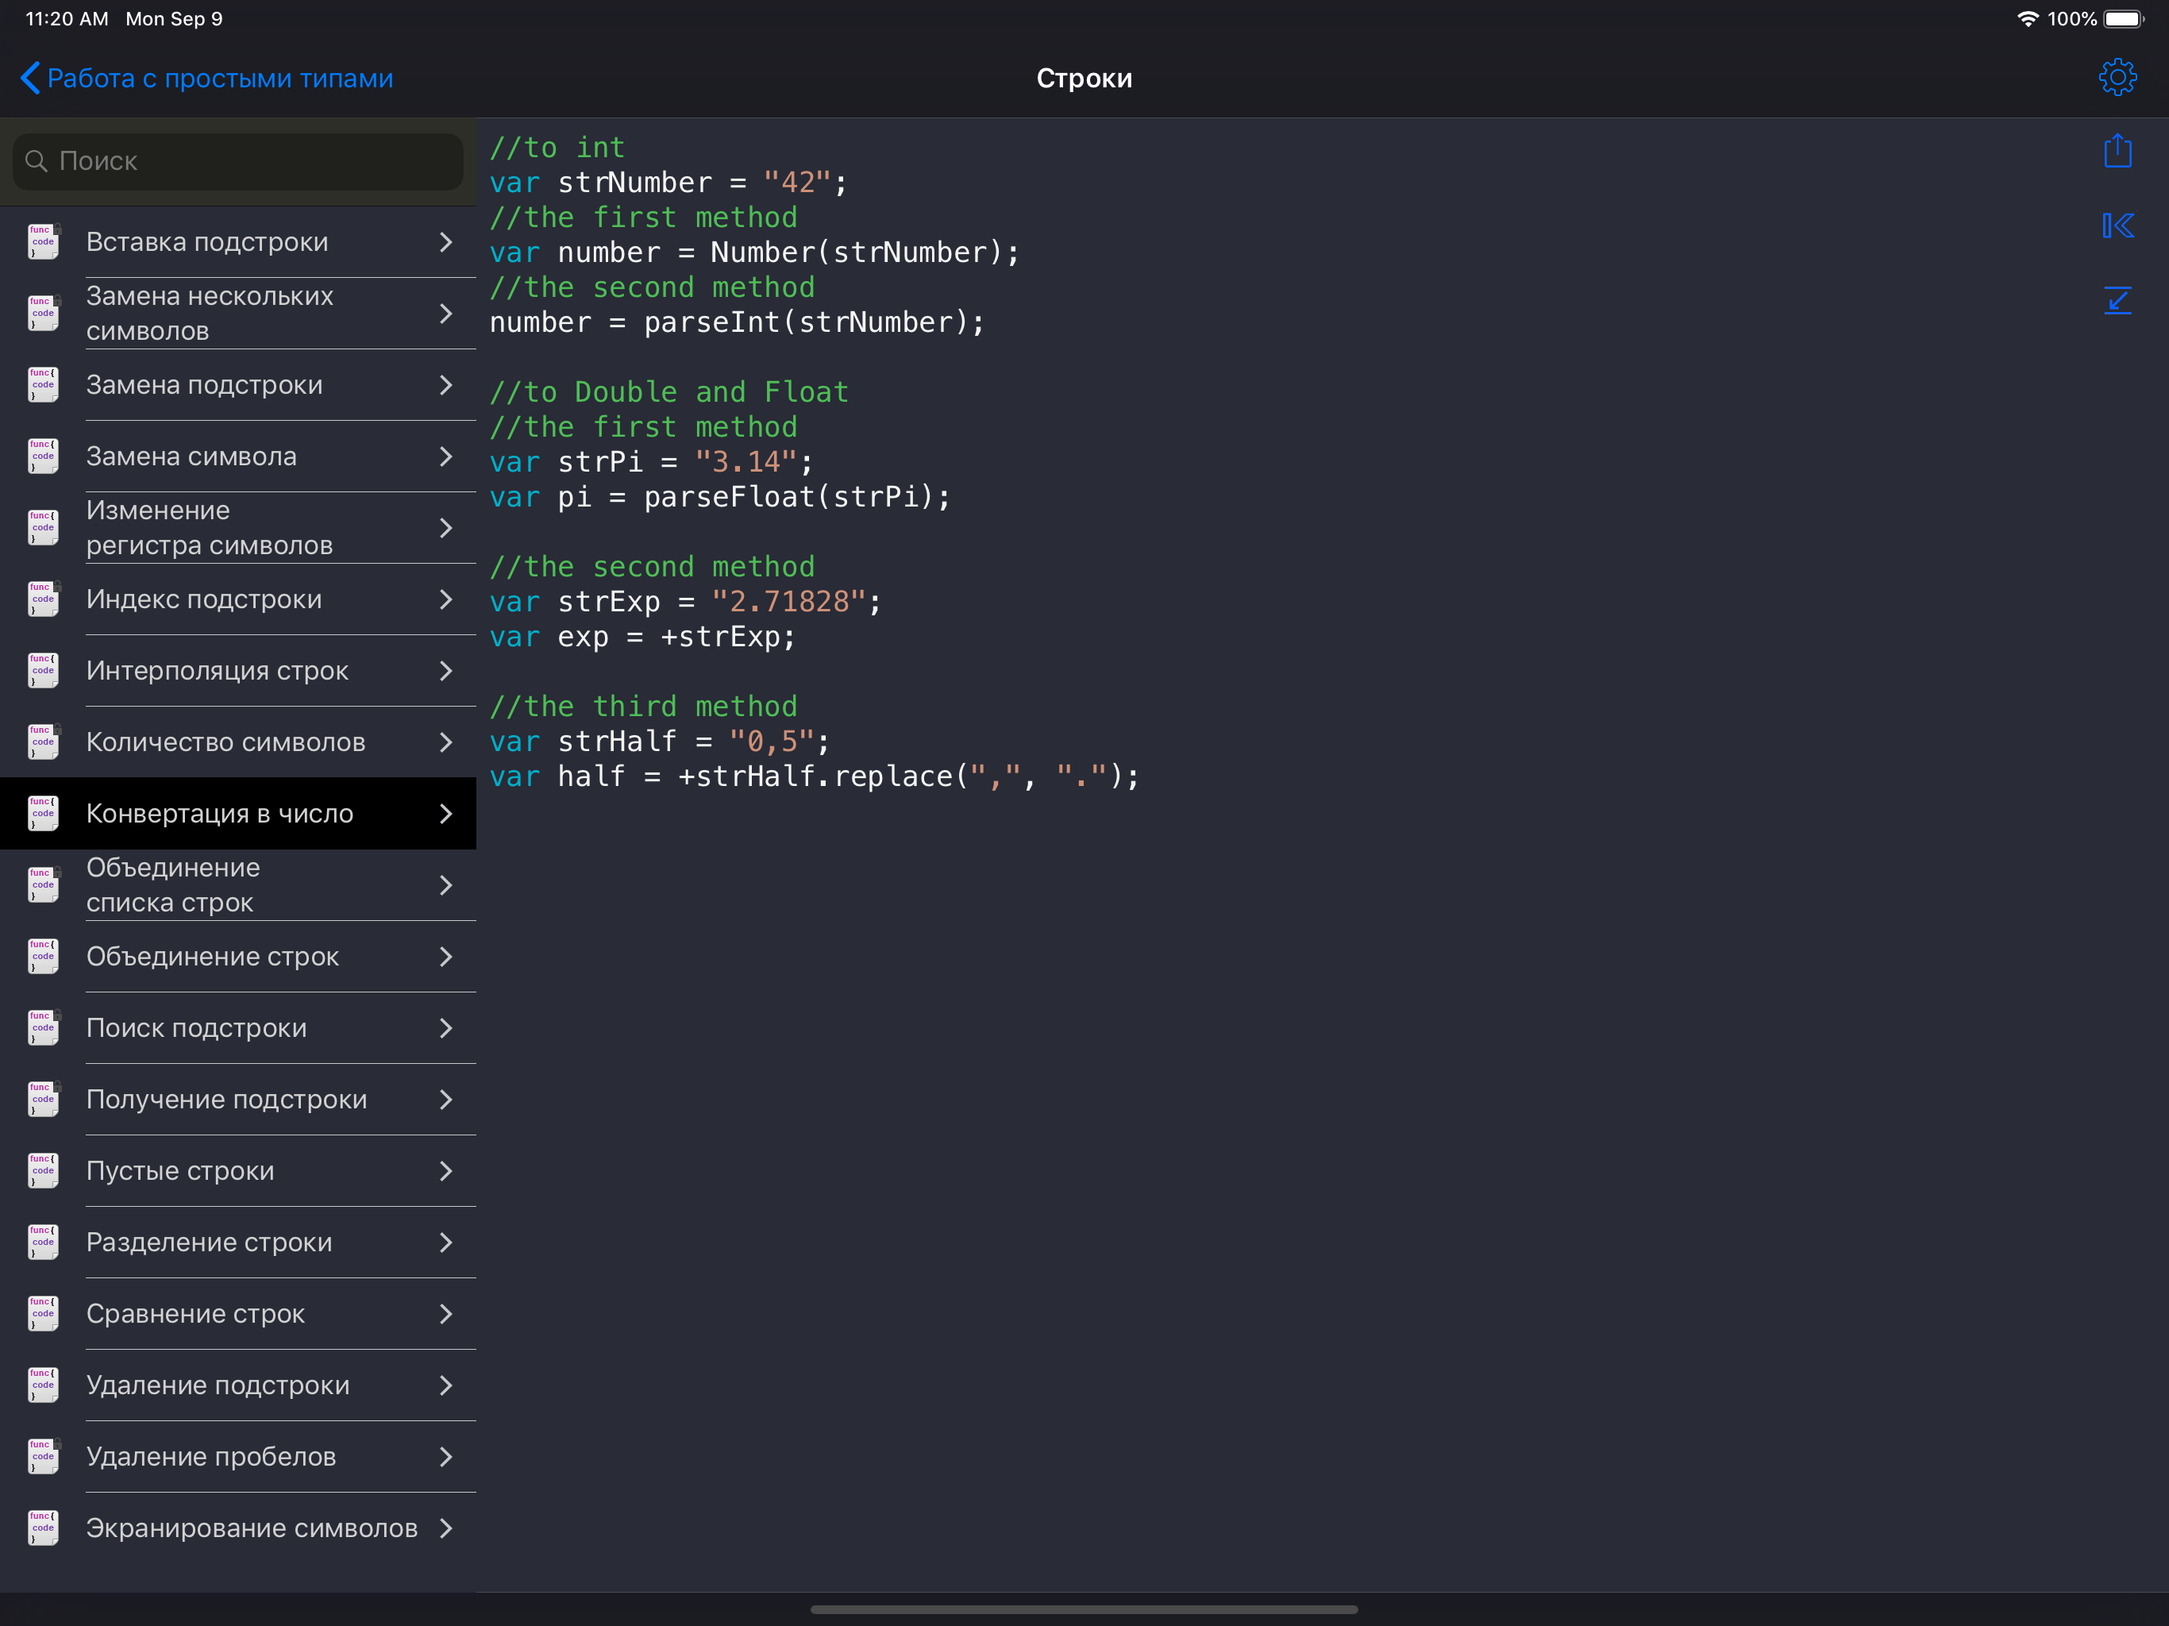Click the magnifier icon in search bar

(37, 161)
